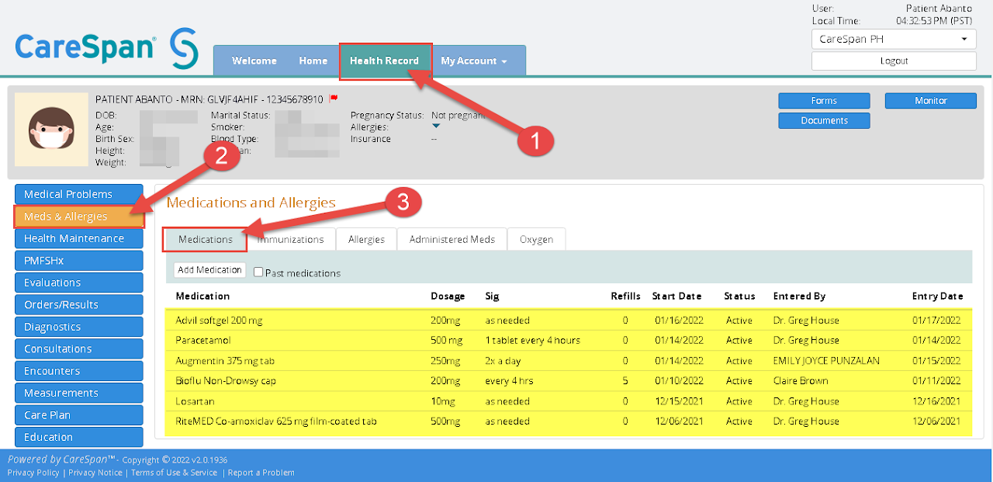Open Encounters in sidebar
Image resolution: width=993 pixels, height=482 pixels.
tap(79, 371)
